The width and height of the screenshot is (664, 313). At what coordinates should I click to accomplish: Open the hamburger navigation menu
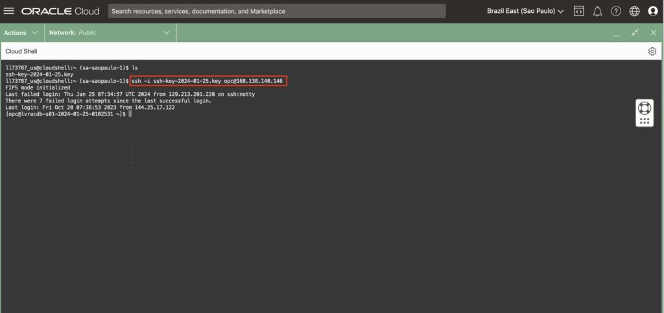(9, 11)
